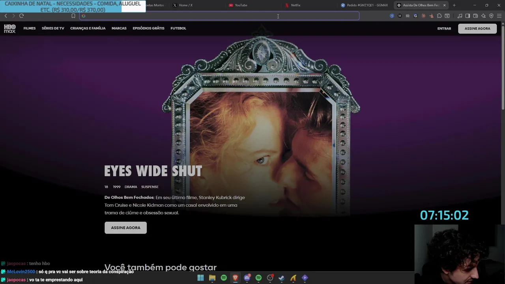The height and width of the screenshot is (284, 505).
Task: Open the Brave VPN shield icon
Action: coord(491,16)
